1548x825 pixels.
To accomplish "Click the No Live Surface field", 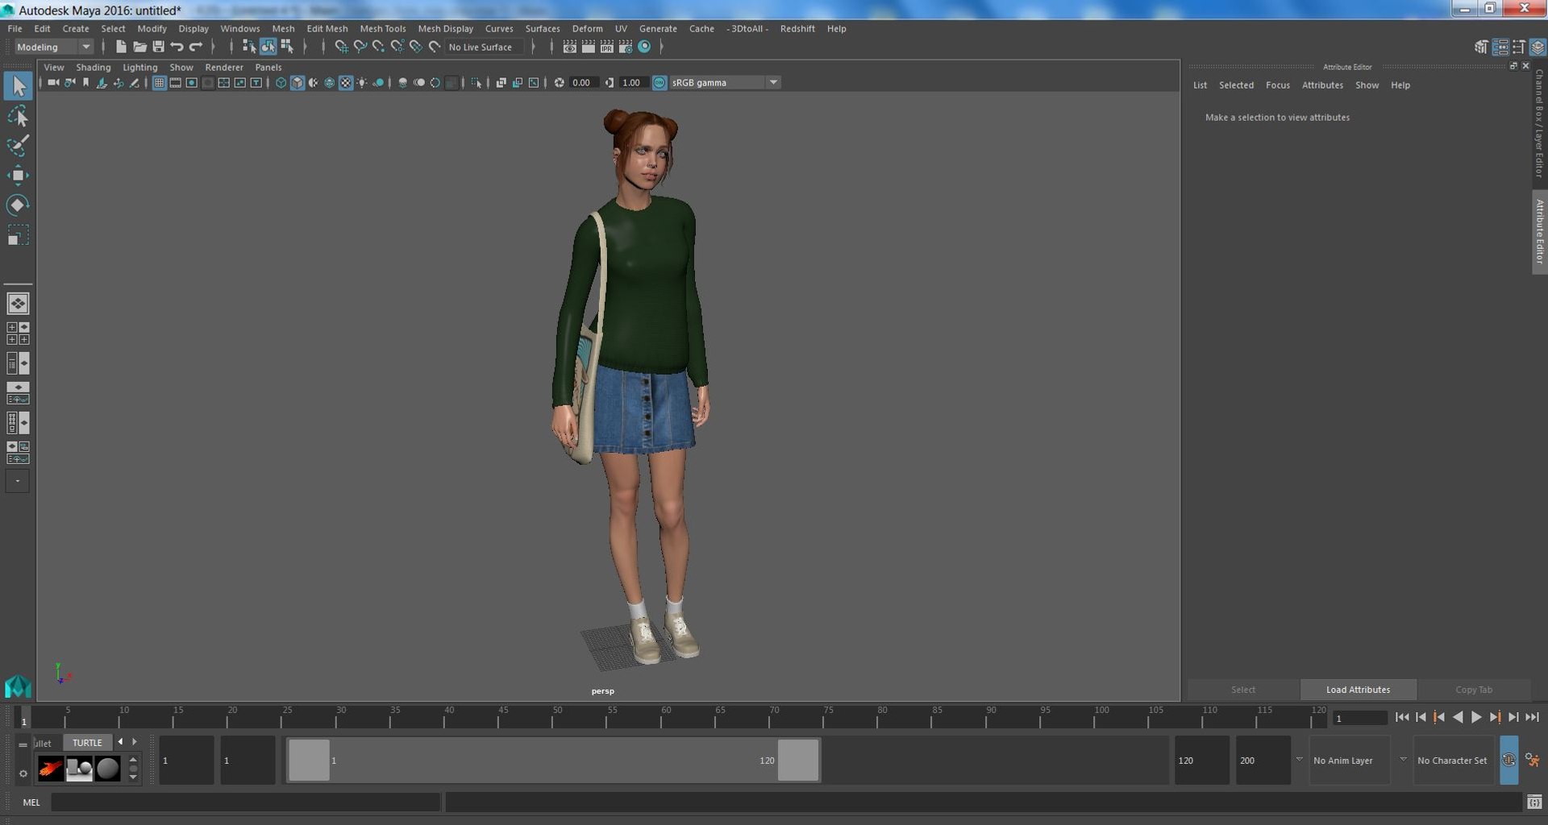I will pyautogui.click(x=484, y=47).
